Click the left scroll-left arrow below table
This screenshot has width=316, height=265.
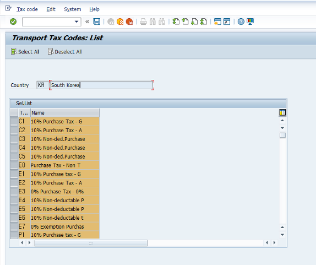tap(22, 242)
